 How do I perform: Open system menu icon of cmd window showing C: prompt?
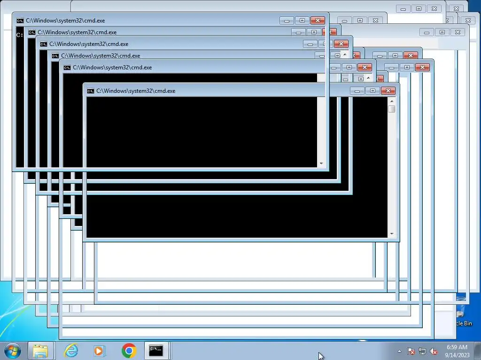coord(20,21)
